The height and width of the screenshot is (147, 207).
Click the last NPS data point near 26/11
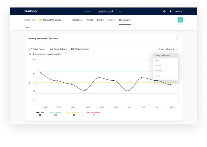tap(171, 85)
